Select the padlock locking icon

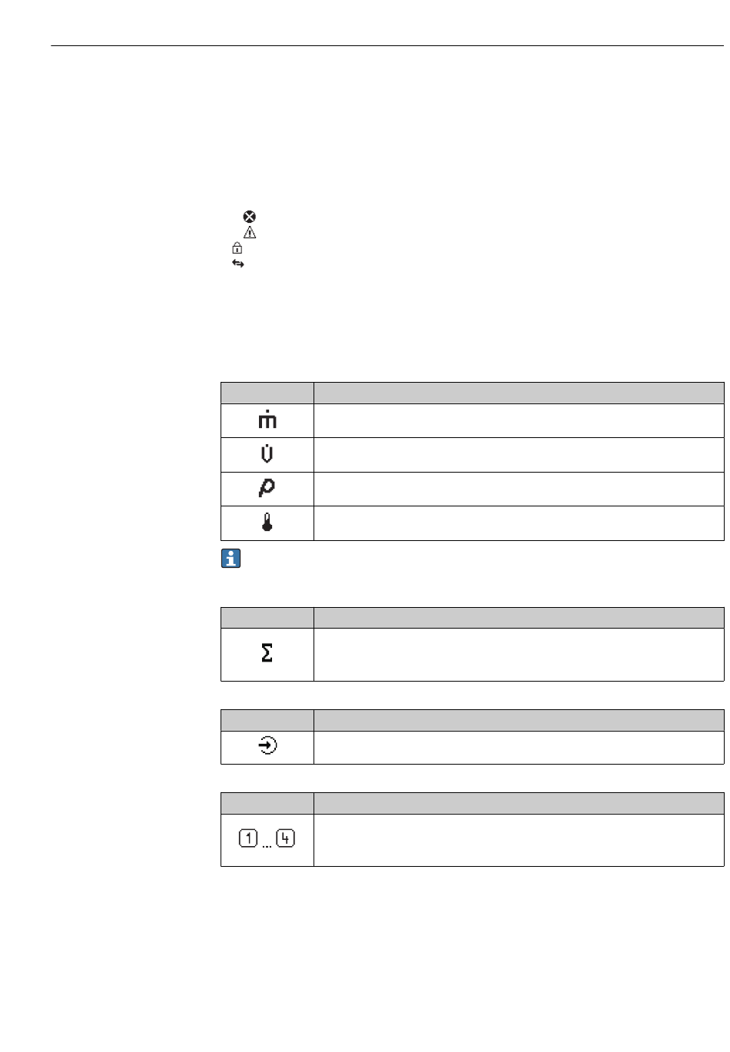click(237, 248)
